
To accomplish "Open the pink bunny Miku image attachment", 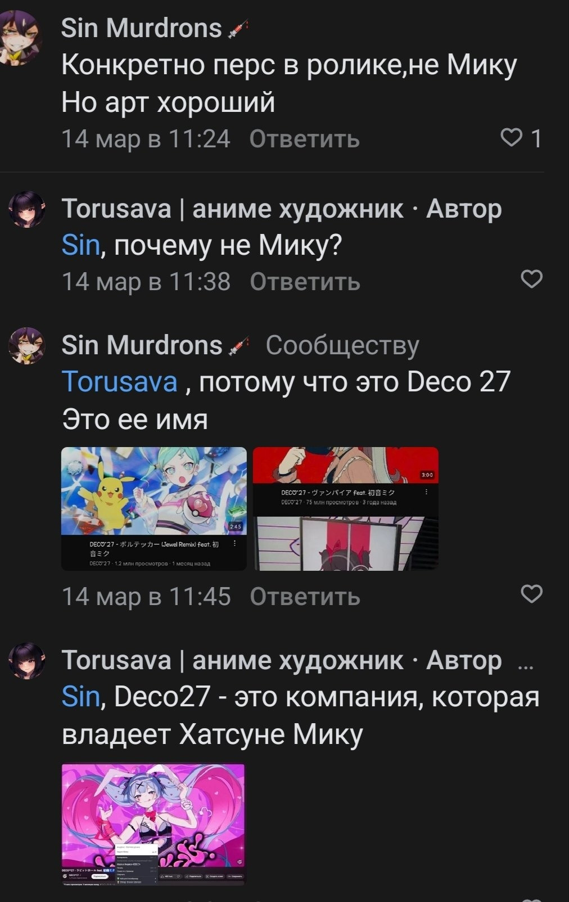I will pyautogui.click(x=153, y=824).
